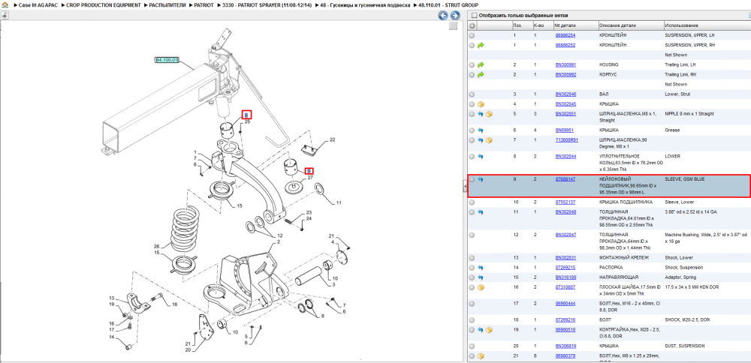Click the blue arrow icon in the BN69951 row
Image resolution: width=751 pixels, height=363 pixels.
coord(481,130)
